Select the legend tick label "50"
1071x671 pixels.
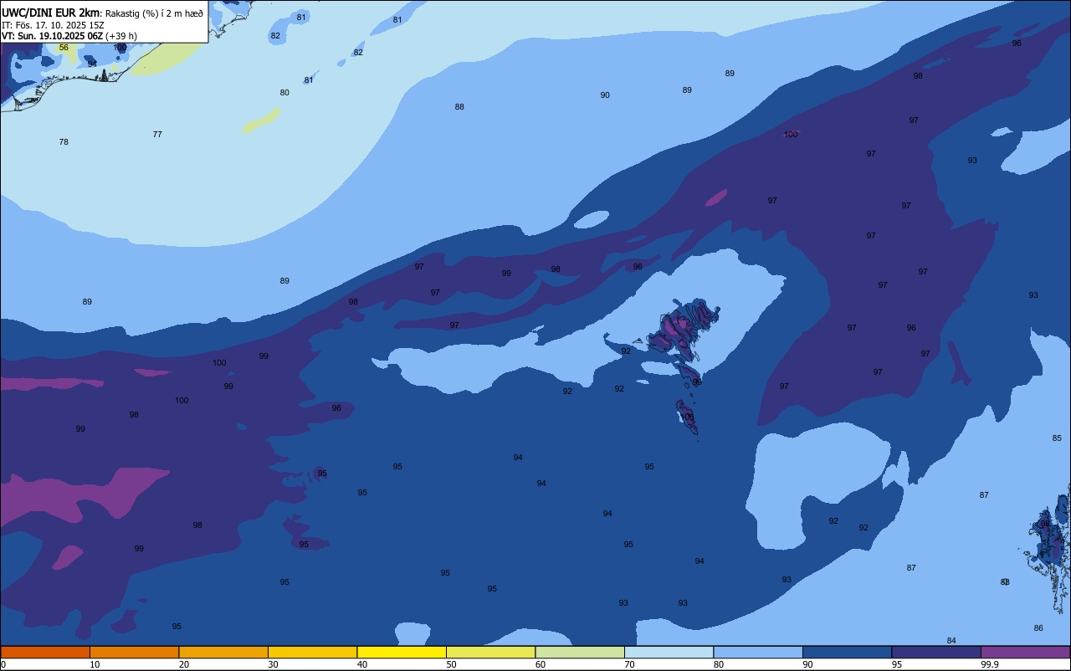[451, 664]
